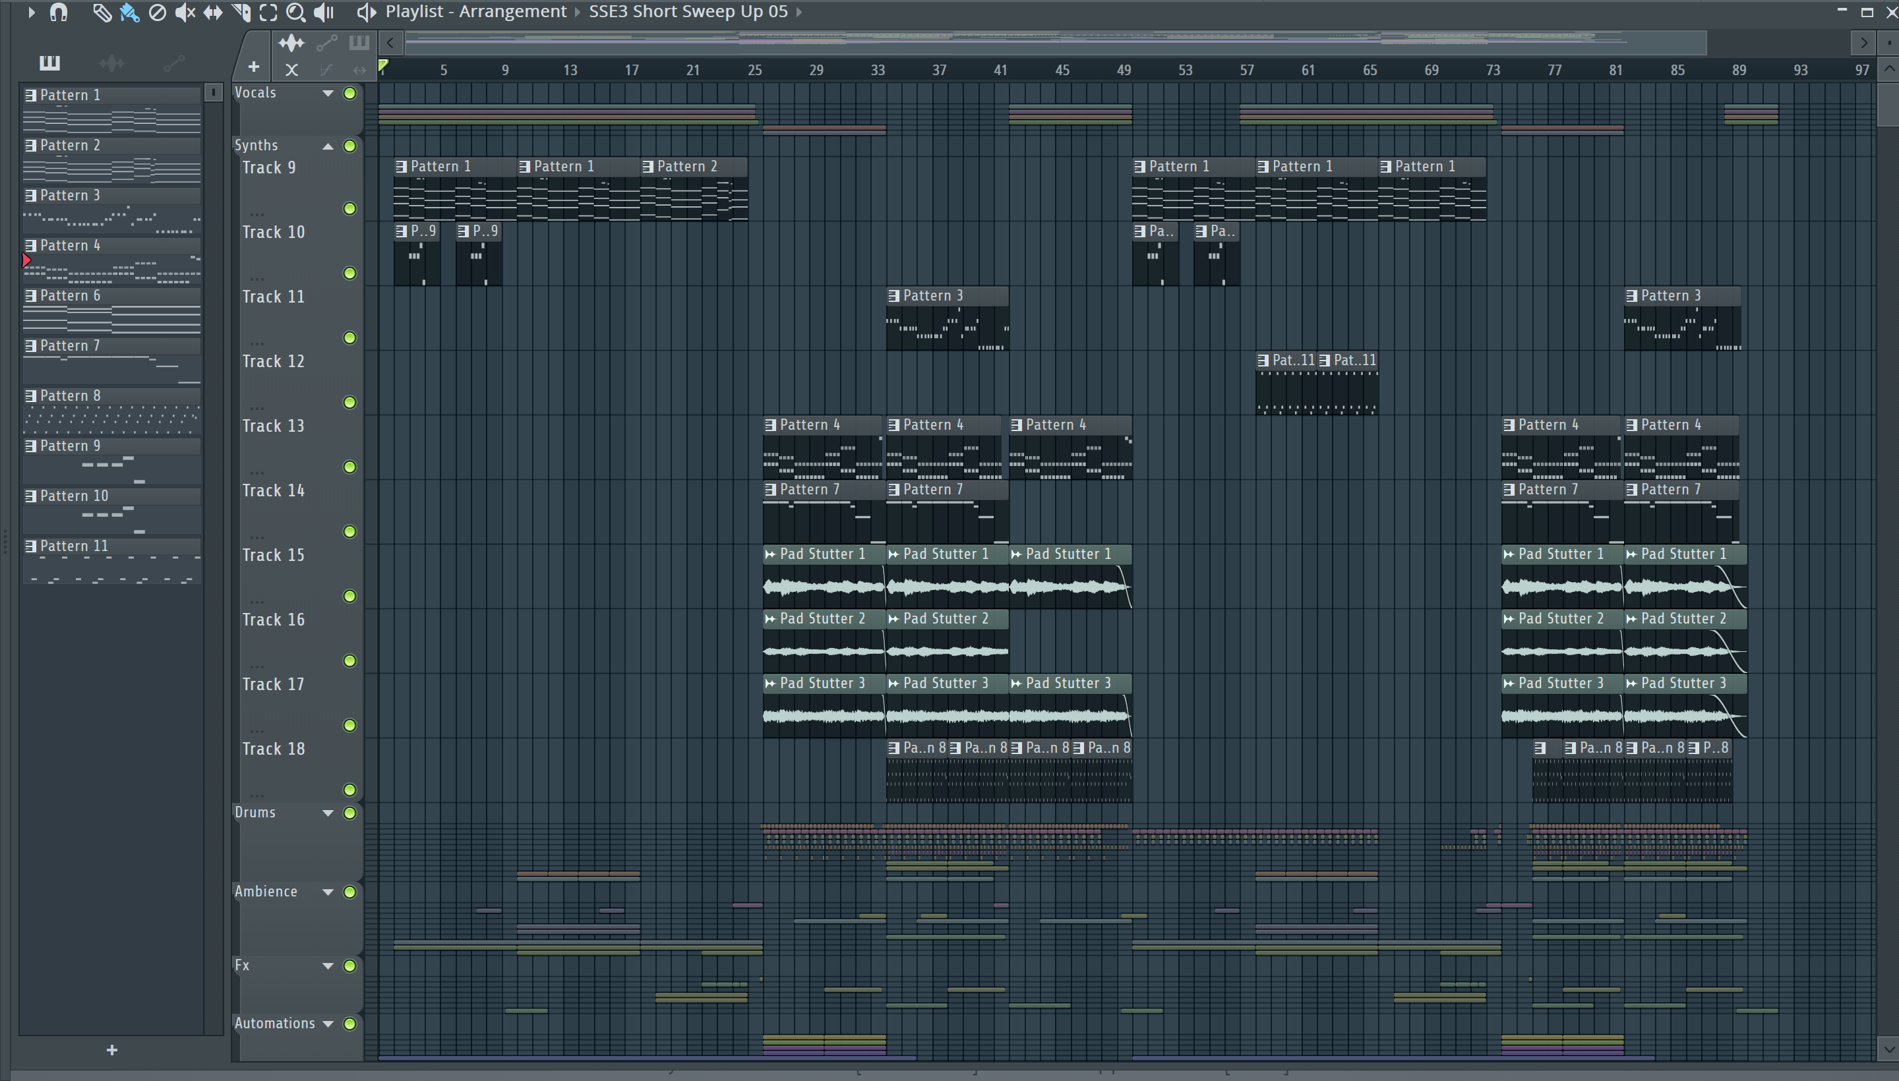Select the Zoom magnifier tool
Screen dimensions: 1899x1081
click(x=295, y=12)
